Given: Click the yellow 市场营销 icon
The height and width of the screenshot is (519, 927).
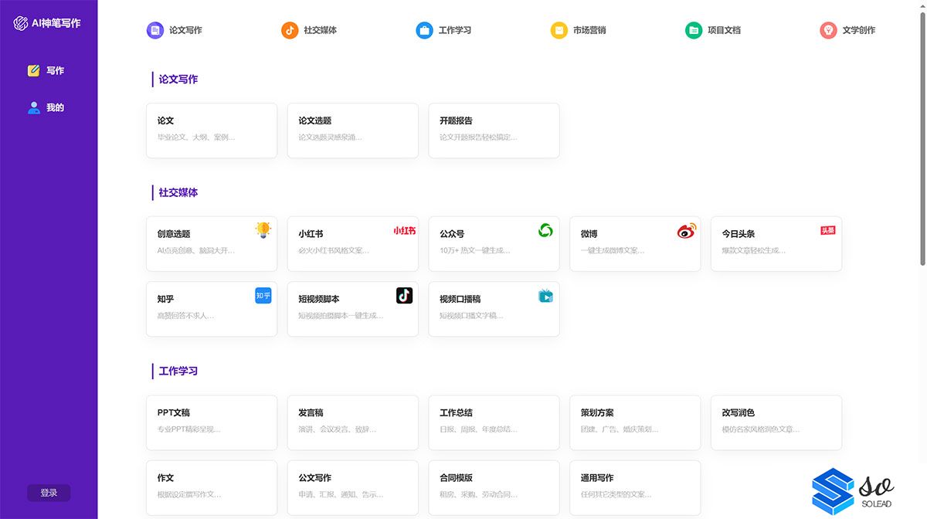Looking at the screenshot, I should [x=559, y=30].
